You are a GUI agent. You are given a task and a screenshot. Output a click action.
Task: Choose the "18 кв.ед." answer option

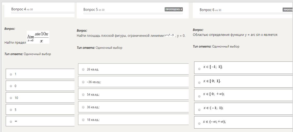[83, 120]
